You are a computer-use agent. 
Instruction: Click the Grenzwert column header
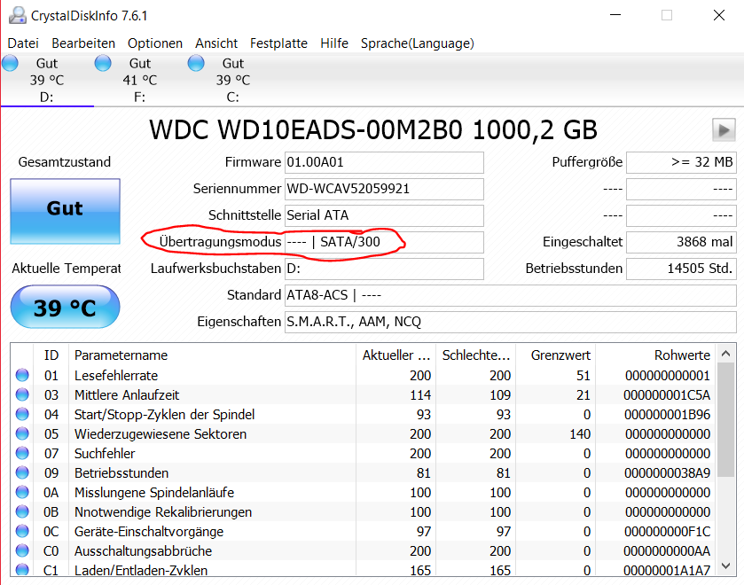coord(556,355)
